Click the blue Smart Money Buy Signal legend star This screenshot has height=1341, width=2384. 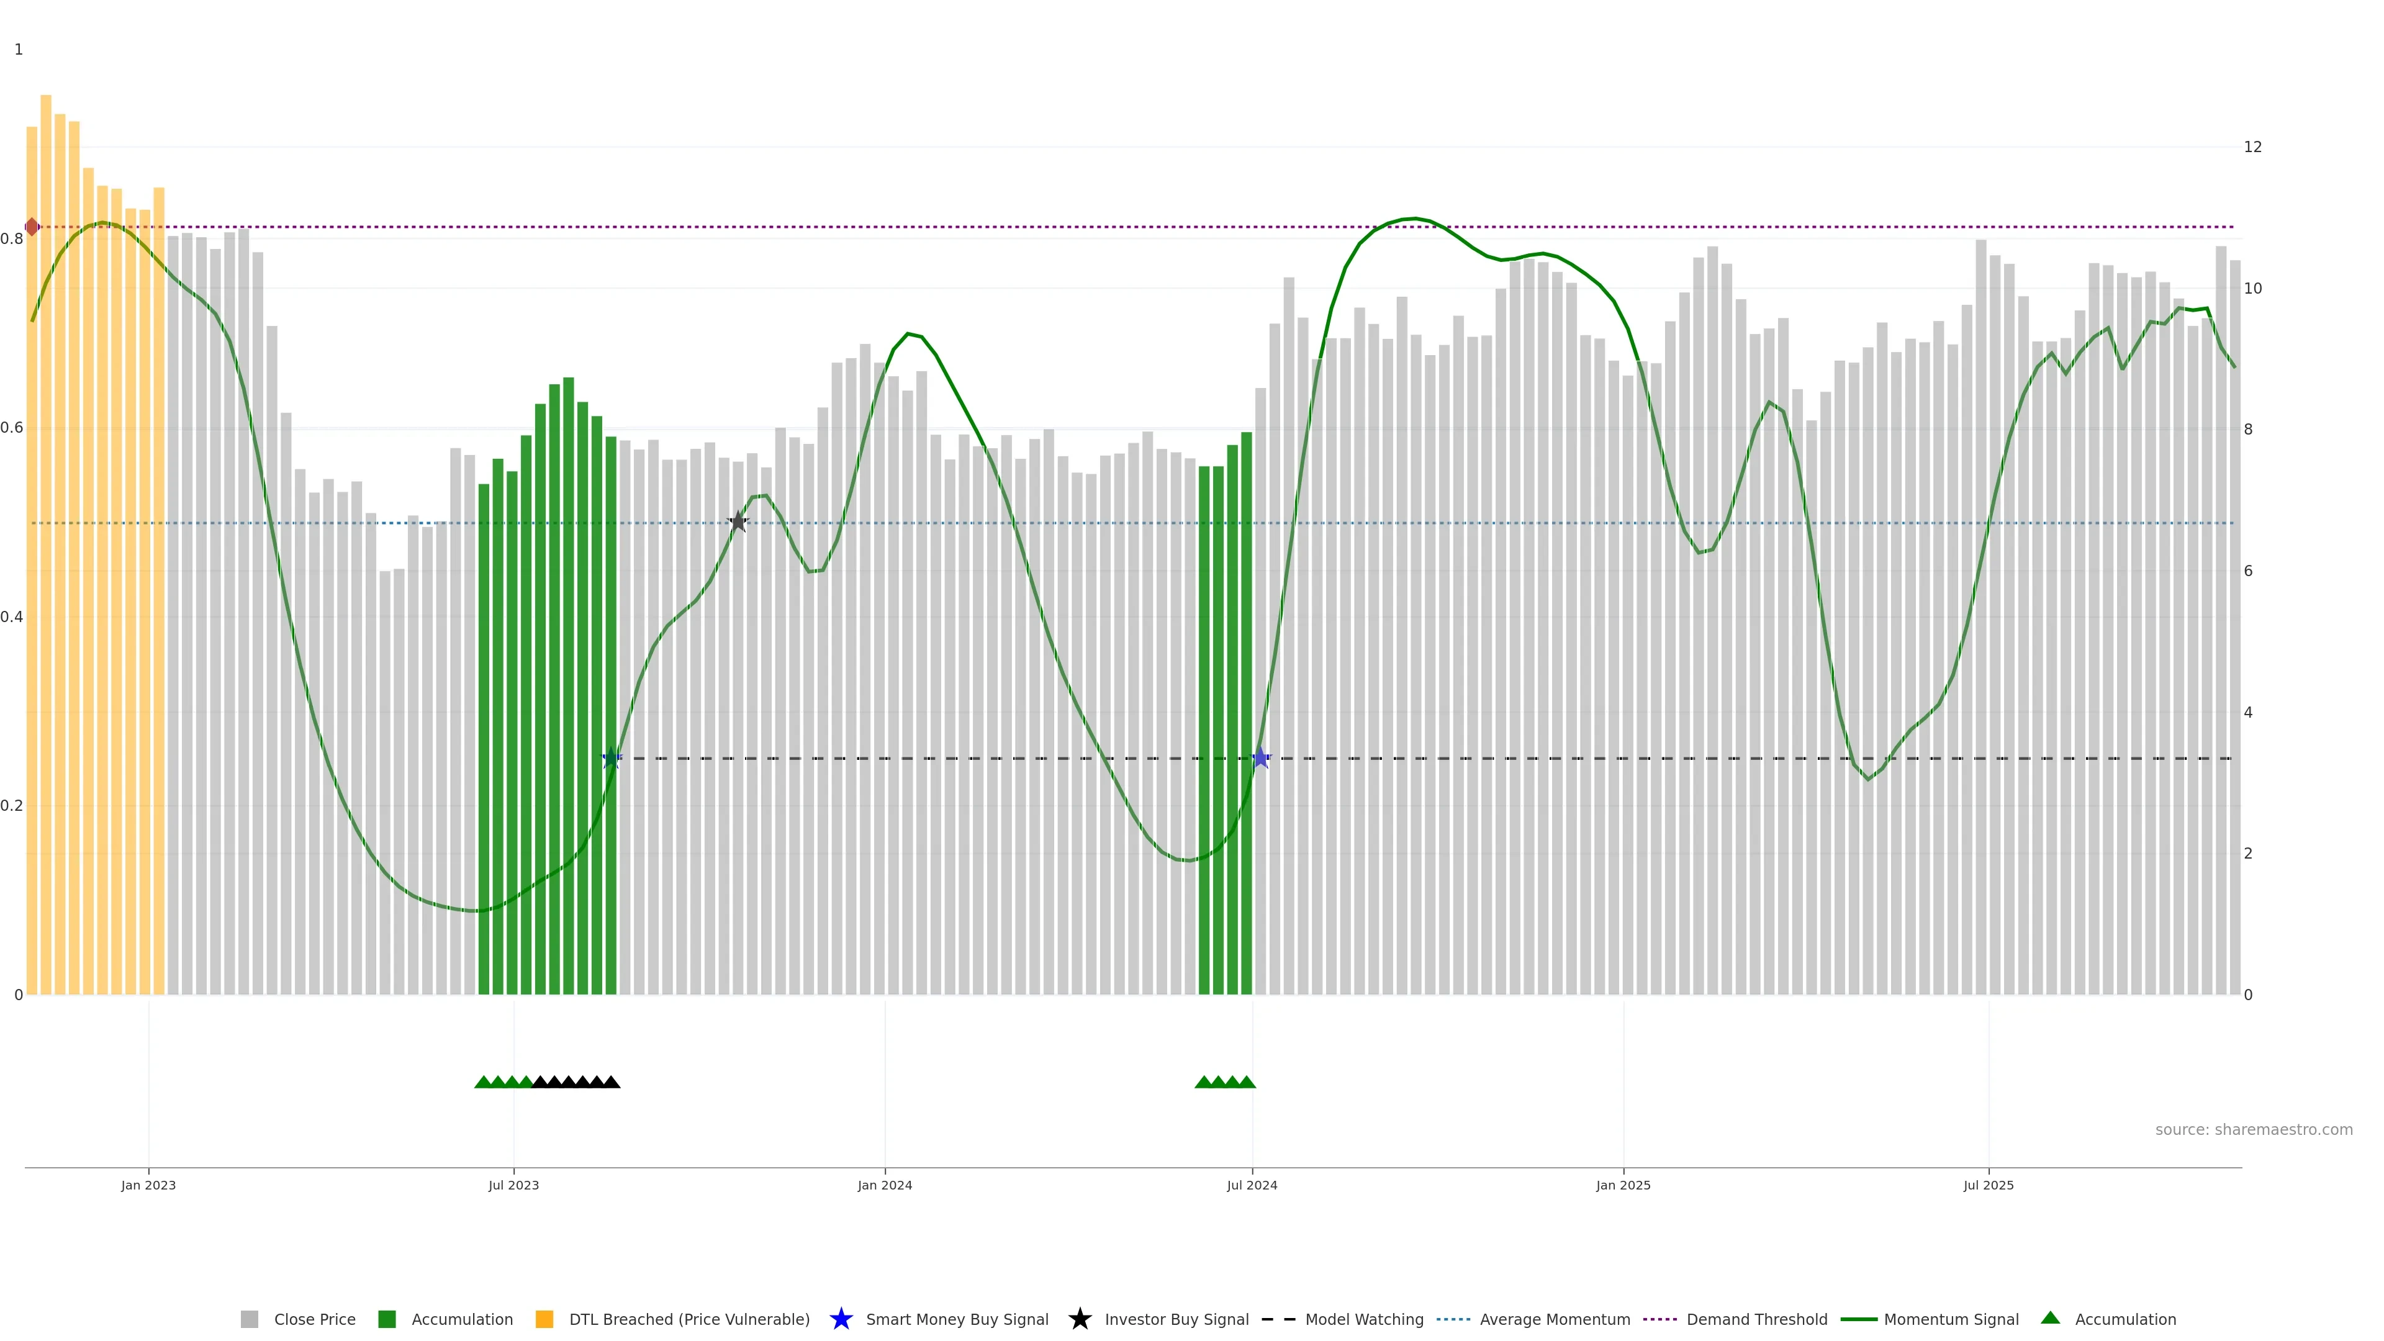[x=841, y=1319]
